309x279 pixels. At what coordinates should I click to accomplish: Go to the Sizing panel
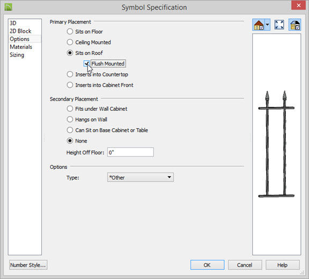coord(17,55)
